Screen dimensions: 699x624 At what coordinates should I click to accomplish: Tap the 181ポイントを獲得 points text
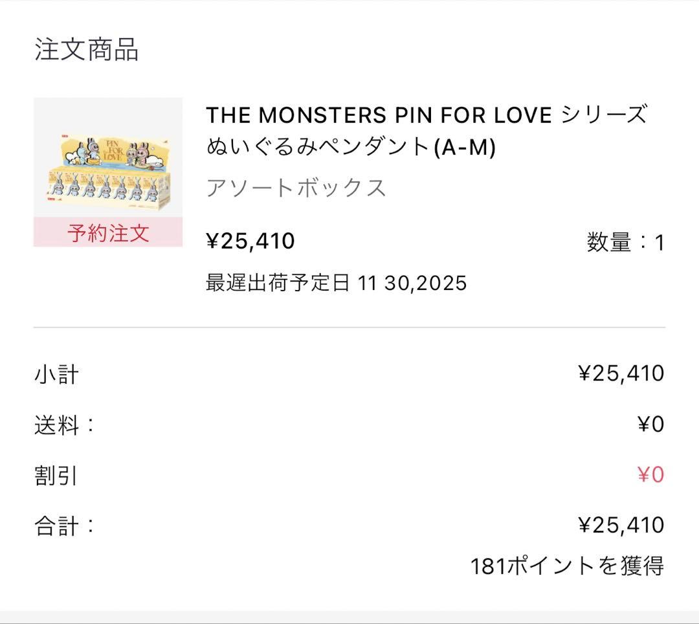pos(567,566)
